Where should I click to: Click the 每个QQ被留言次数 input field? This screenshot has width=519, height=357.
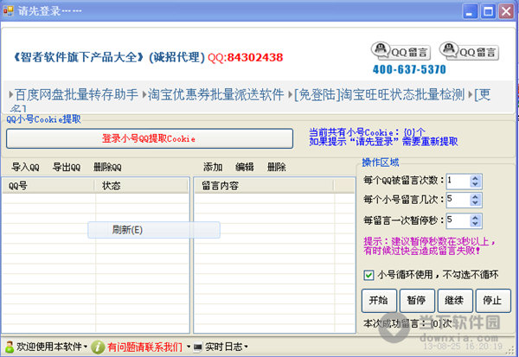[x=458, y=181]
